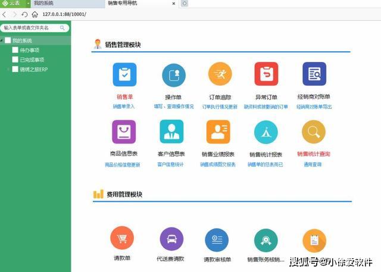Collapse the 我的系统 tree node arrow
Viewport: 381px width, 272px height.
[x=2, y=40]
